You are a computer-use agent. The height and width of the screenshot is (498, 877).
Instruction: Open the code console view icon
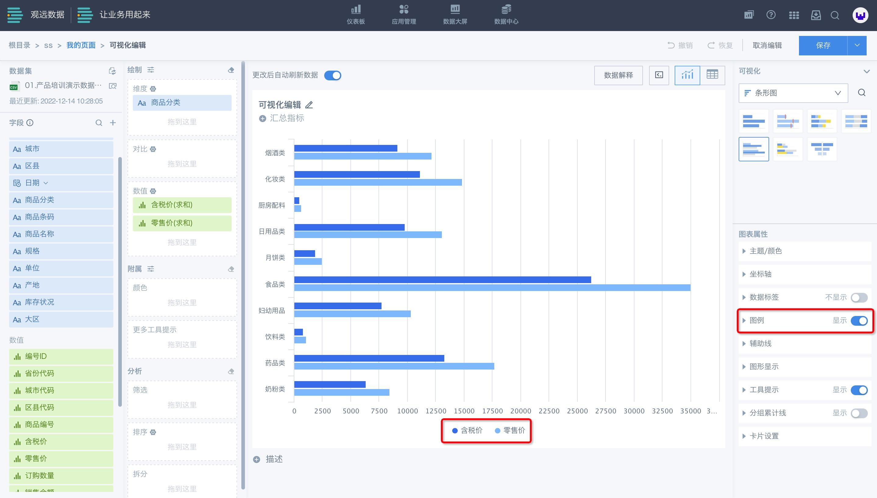[659, 75]
